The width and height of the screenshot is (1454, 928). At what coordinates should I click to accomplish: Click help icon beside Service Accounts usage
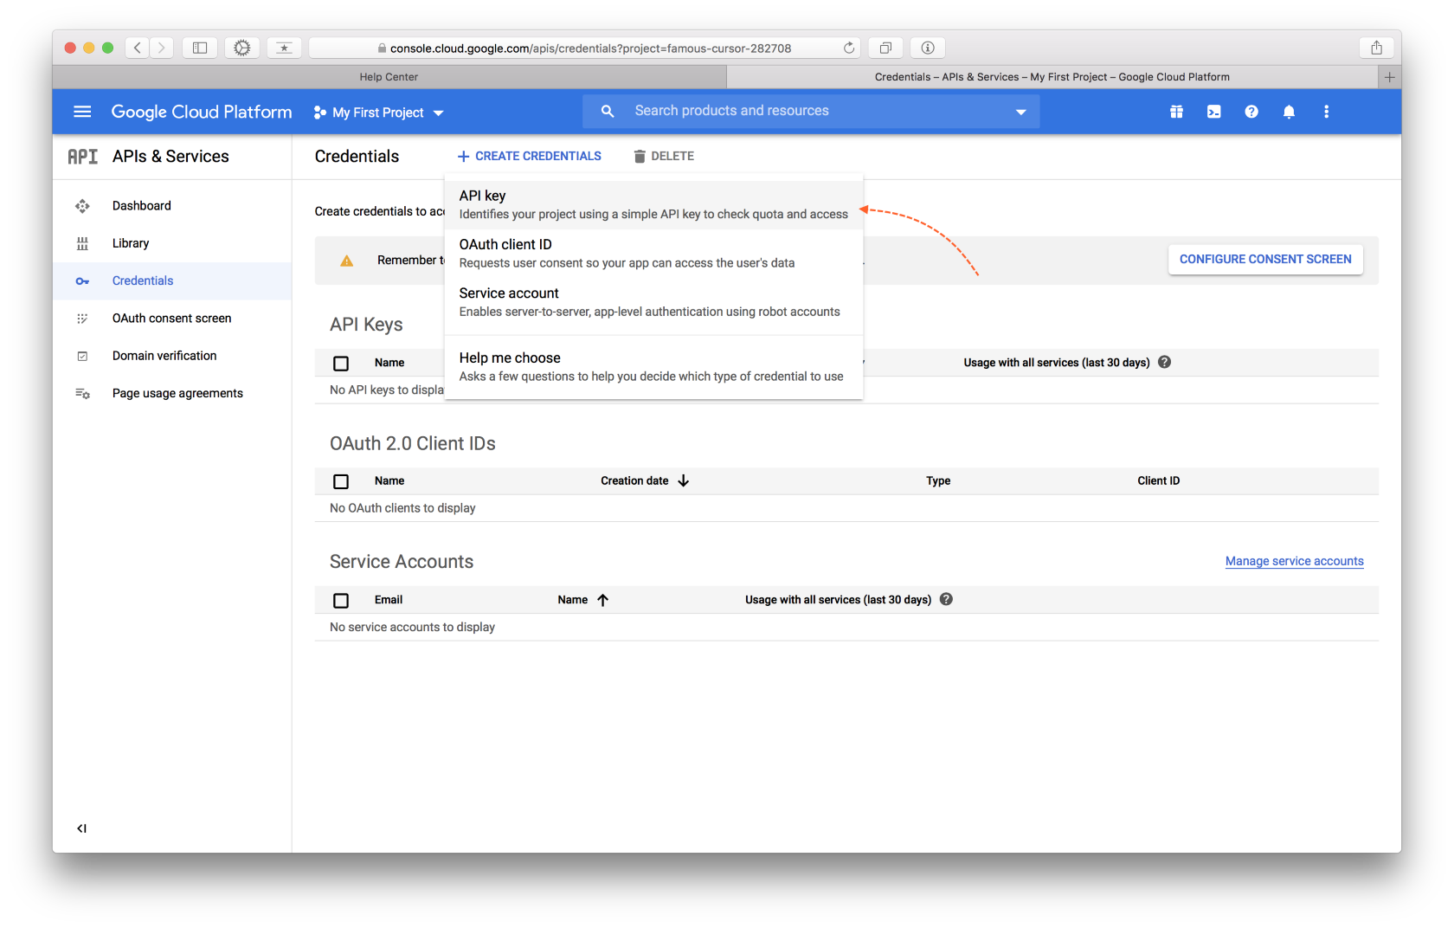tap(946, 599)
